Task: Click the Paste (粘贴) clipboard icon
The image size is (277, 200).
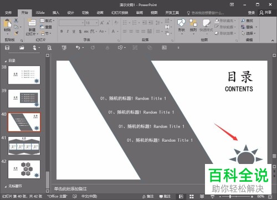Action: tap(7, 23)
